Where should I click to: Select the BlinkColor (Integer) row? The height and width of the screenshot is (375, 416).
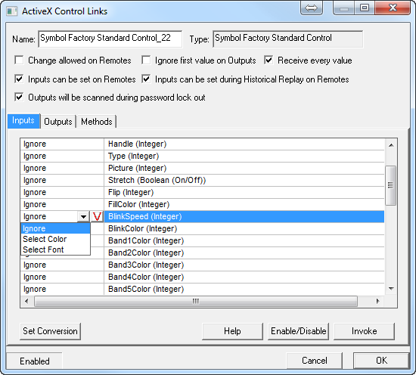(x=244, y=228)
